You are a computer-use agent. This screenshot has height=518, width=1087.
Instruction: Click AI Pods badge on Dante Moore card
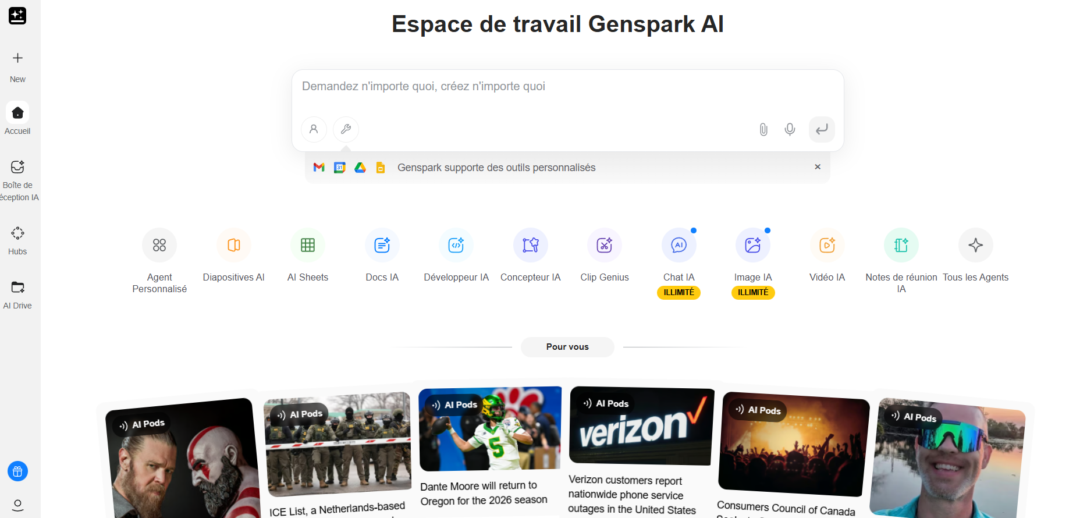[x=454, y=405]
